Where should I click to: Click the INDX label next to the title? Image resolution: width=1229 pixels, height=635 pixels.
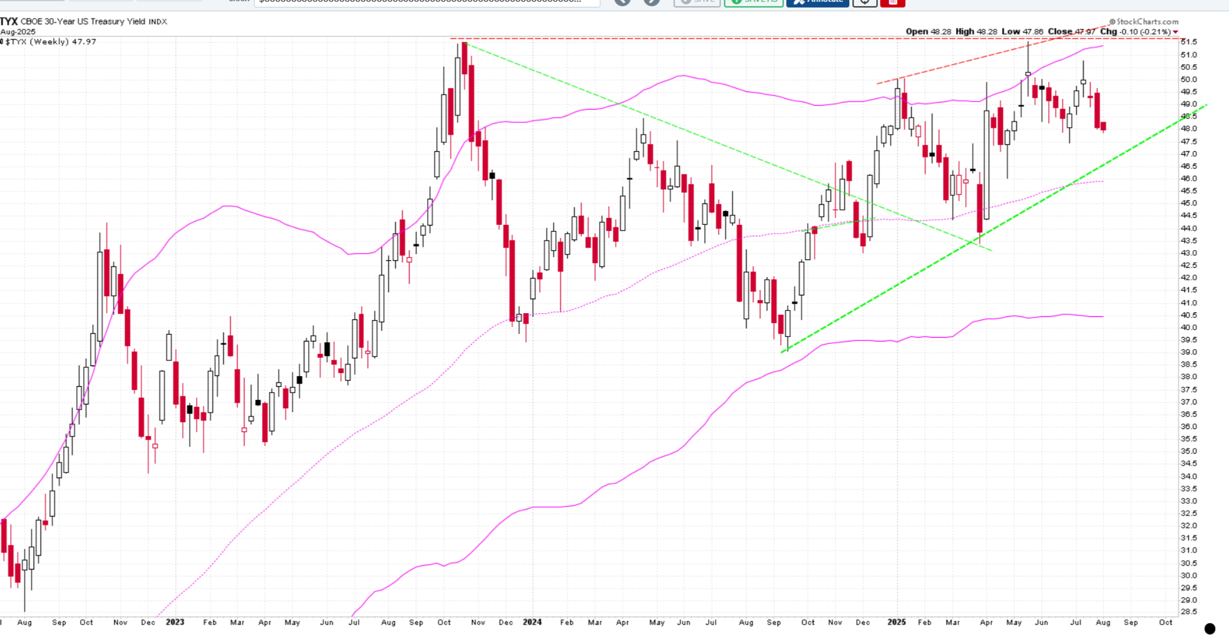158,21
